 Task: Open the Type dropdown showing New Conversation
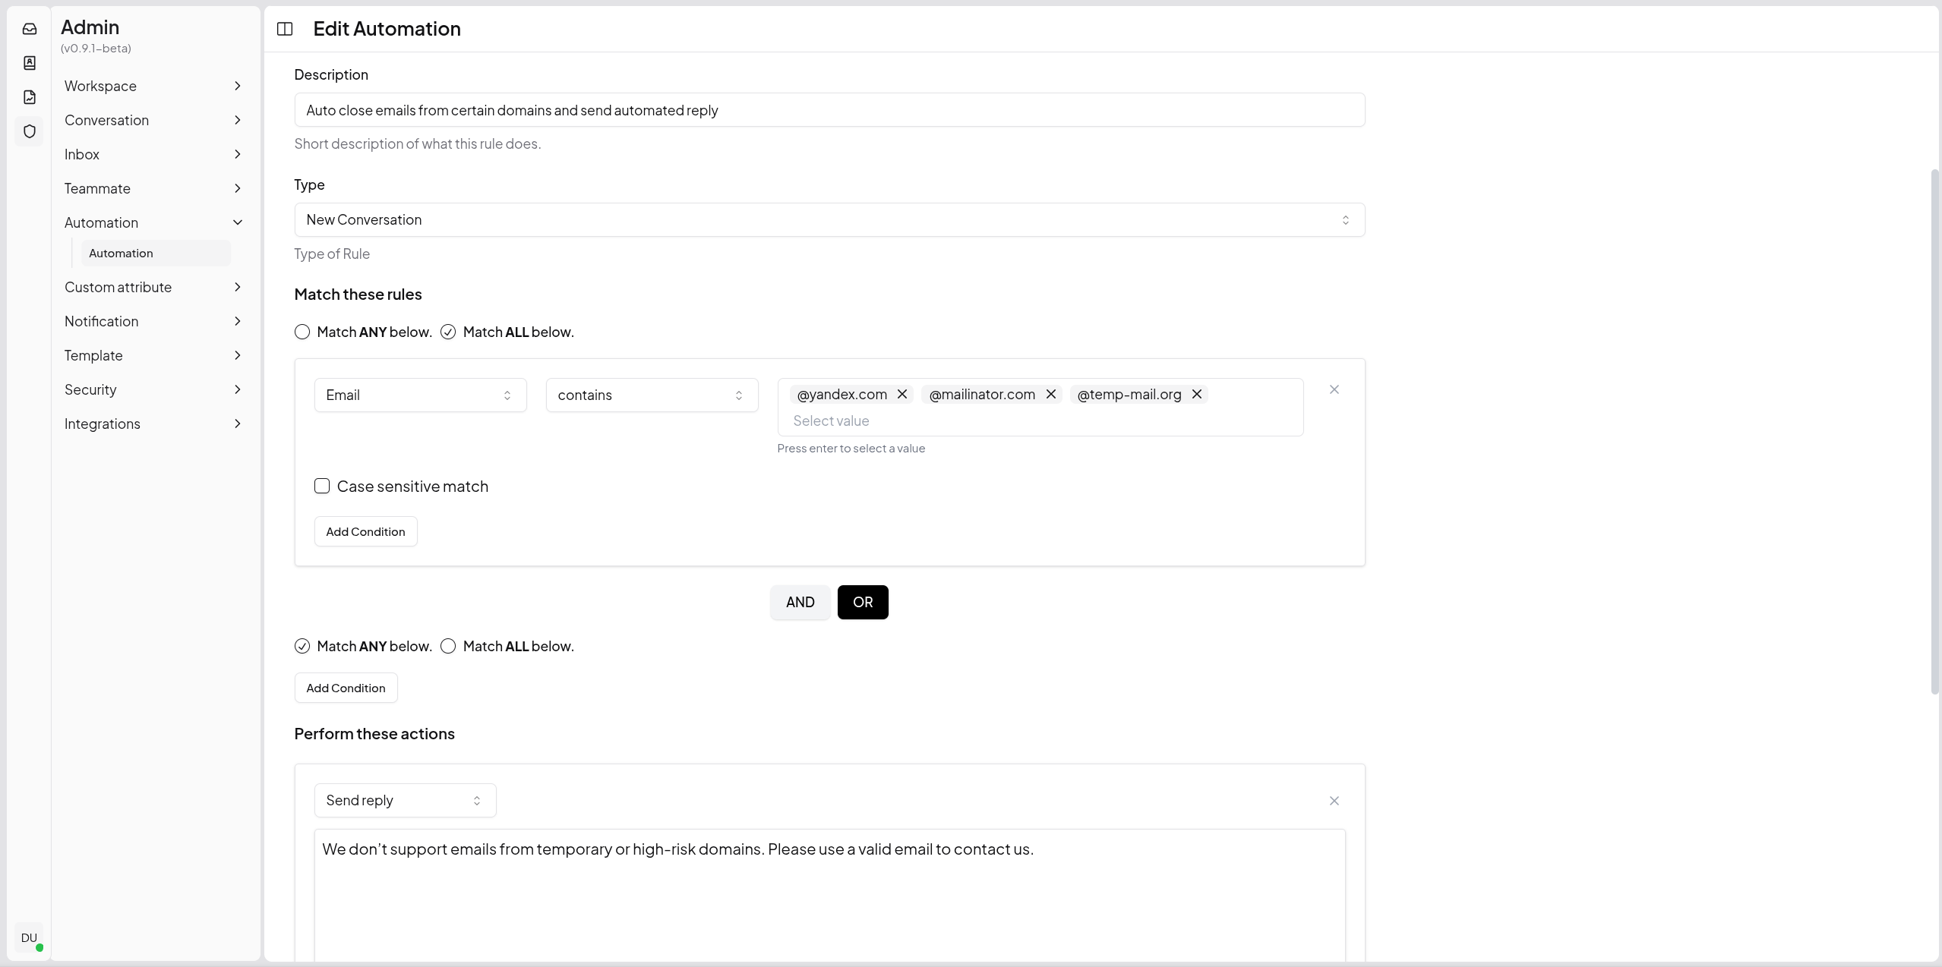[x=829, y=219]
